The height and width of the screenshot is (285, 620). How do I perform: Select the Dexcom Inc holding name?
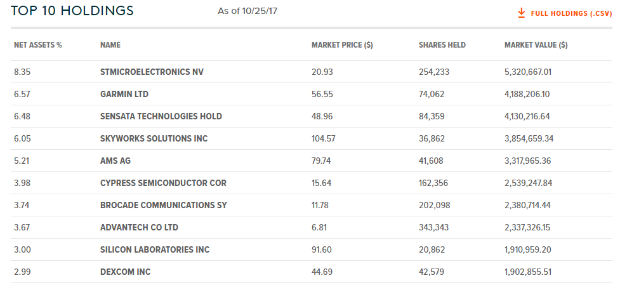pyautogui.click(x=125, y=272)
